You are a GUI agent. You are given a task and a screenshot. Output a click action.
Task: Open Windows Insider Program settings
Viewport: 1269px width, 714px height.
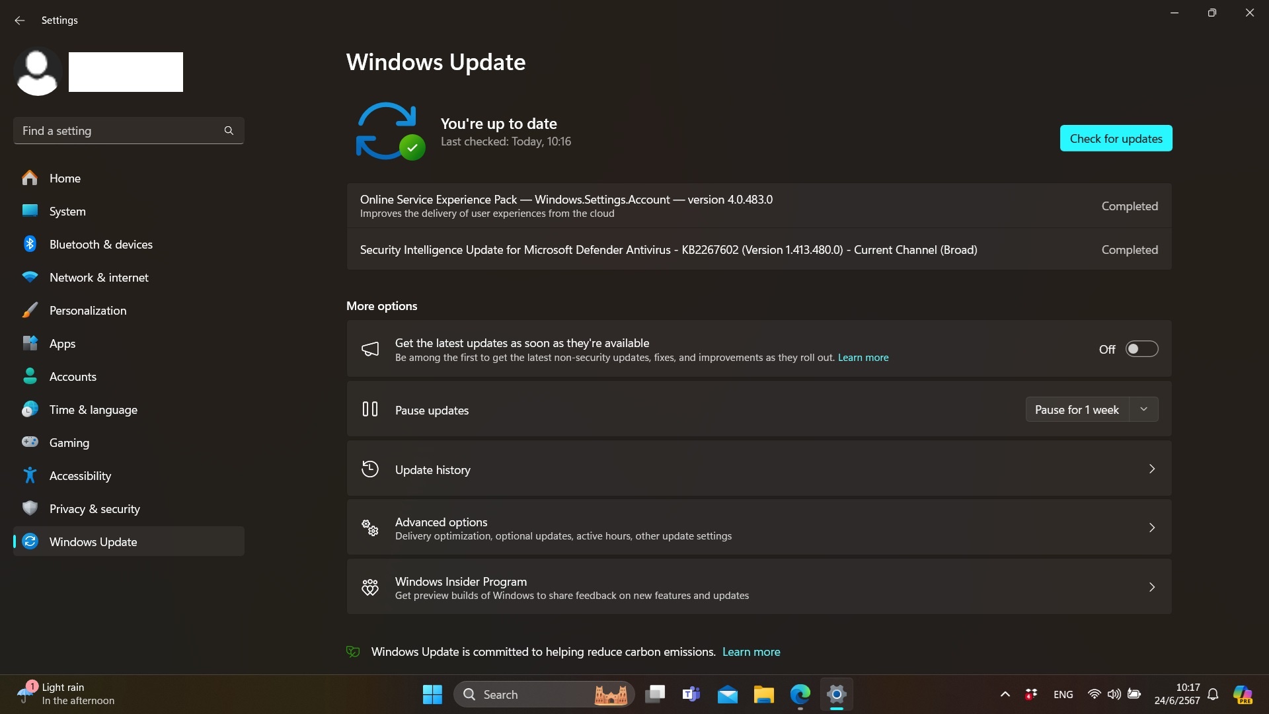[758, 588]
